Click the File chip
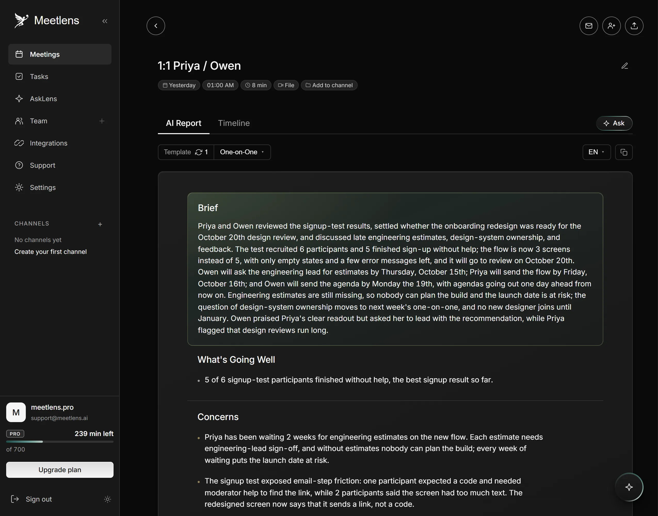The height and width of the screenshot is (516, 658). (286, 85)
